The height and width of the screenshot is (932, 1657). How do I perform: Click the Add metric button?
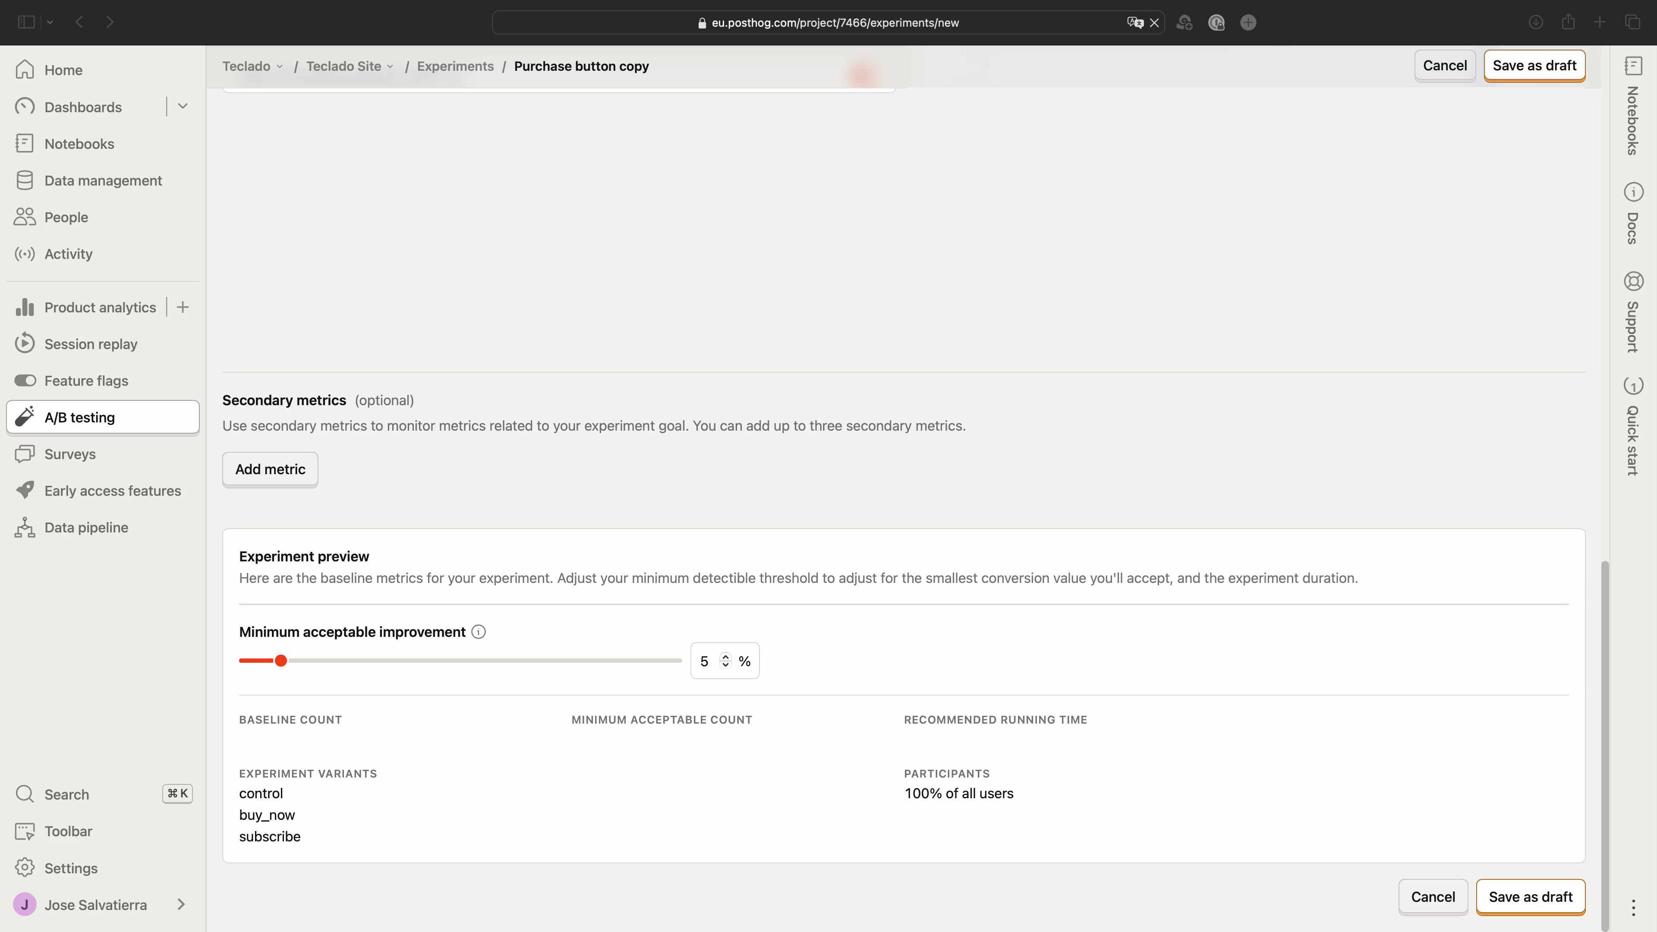click(x=270, y=469)
